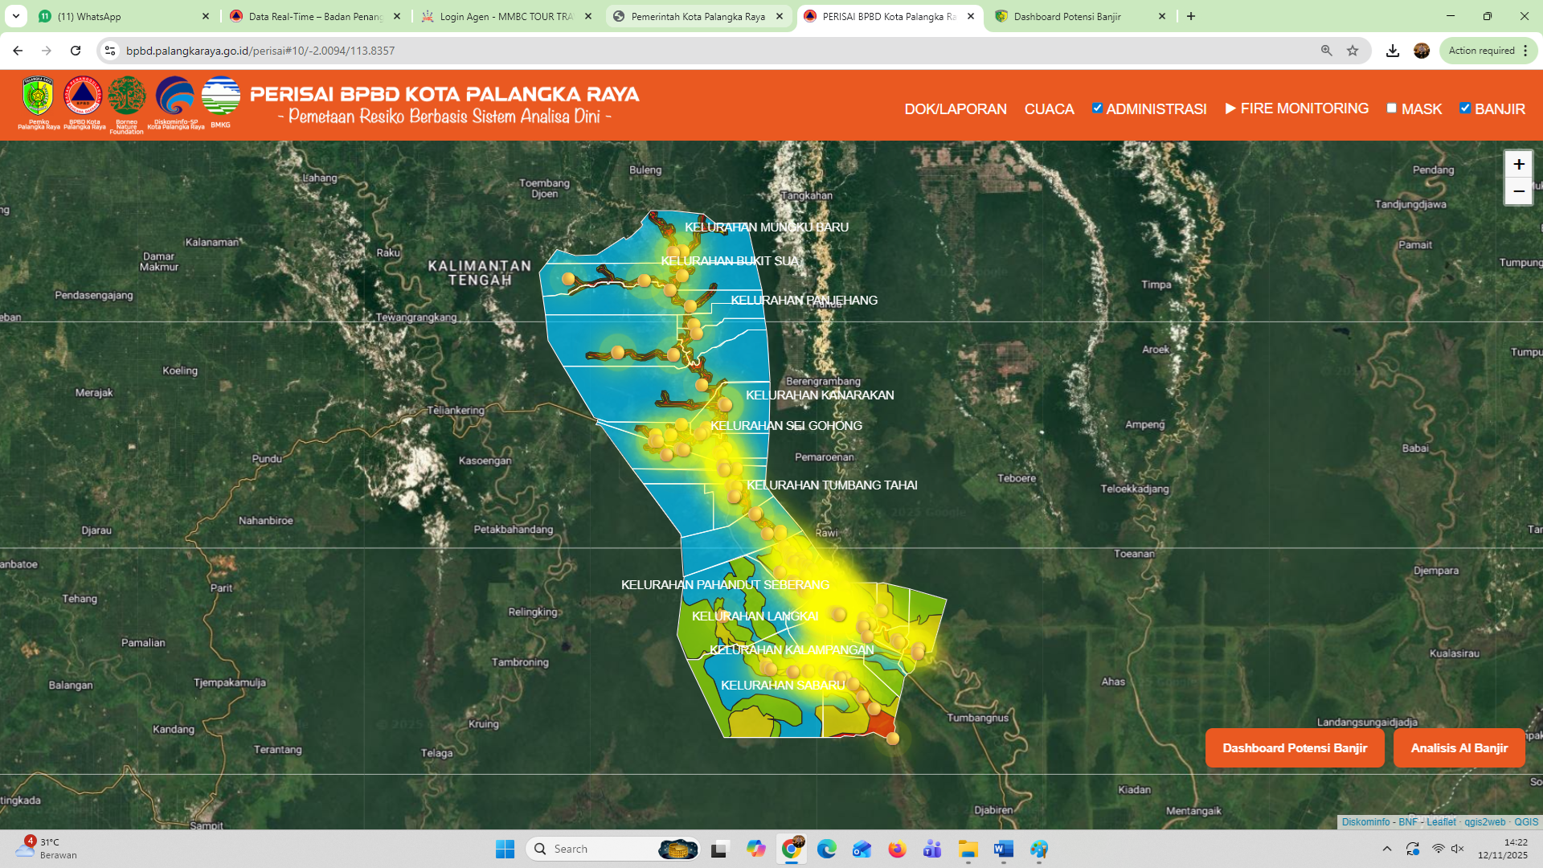The image size is (1543, 868).
Task: Open the DOK/LAPORAN menu
Action: point(955,108)
